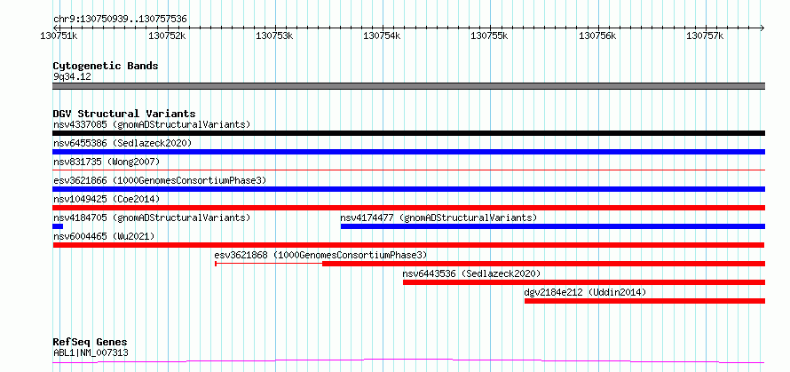Click the Cytogenetic Bands track heading
The width and height of the screenshot is (790, 372).
coord(106,66)
